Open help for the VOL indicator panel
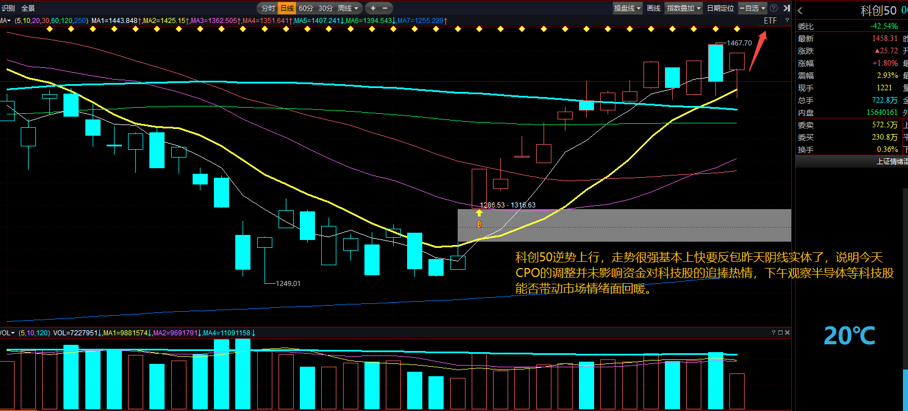 (x=773, y=333)
